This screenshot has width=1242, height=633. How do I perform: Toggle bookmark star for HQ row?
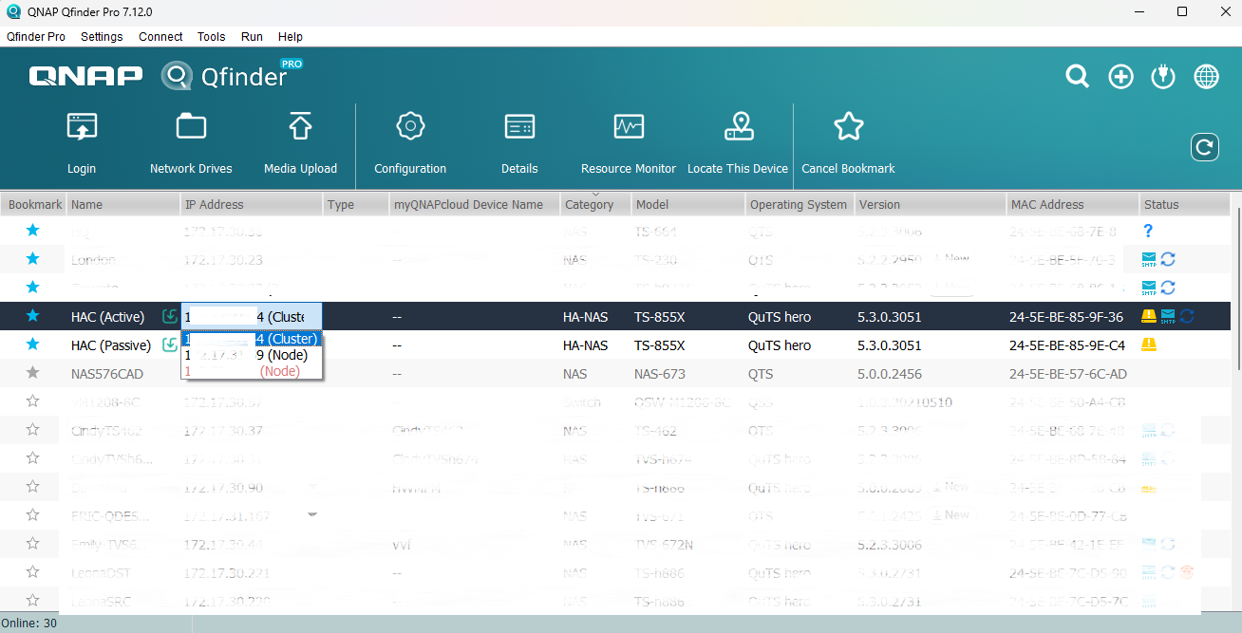click(x=33, y=231)
